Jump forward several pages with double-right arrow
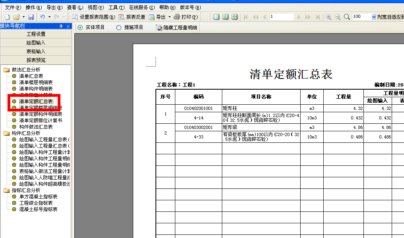Viewport: 404px width, 238px height. 308,17
